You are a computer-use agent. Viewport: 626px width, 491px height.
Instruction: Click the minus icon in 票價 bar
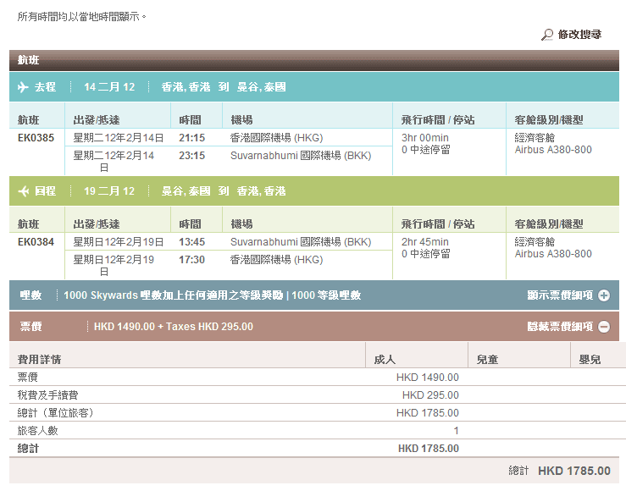(603, 327)
